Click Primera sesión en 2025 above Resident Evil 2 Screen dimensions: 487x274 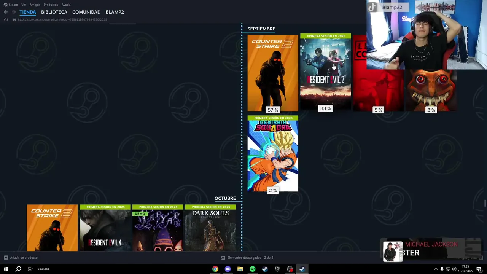coord(326,36)
